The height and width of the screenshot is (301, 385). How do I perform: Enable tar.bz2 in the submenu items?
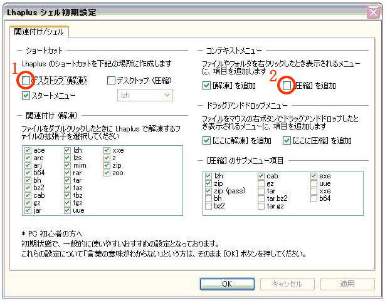(x=261, y=198)
